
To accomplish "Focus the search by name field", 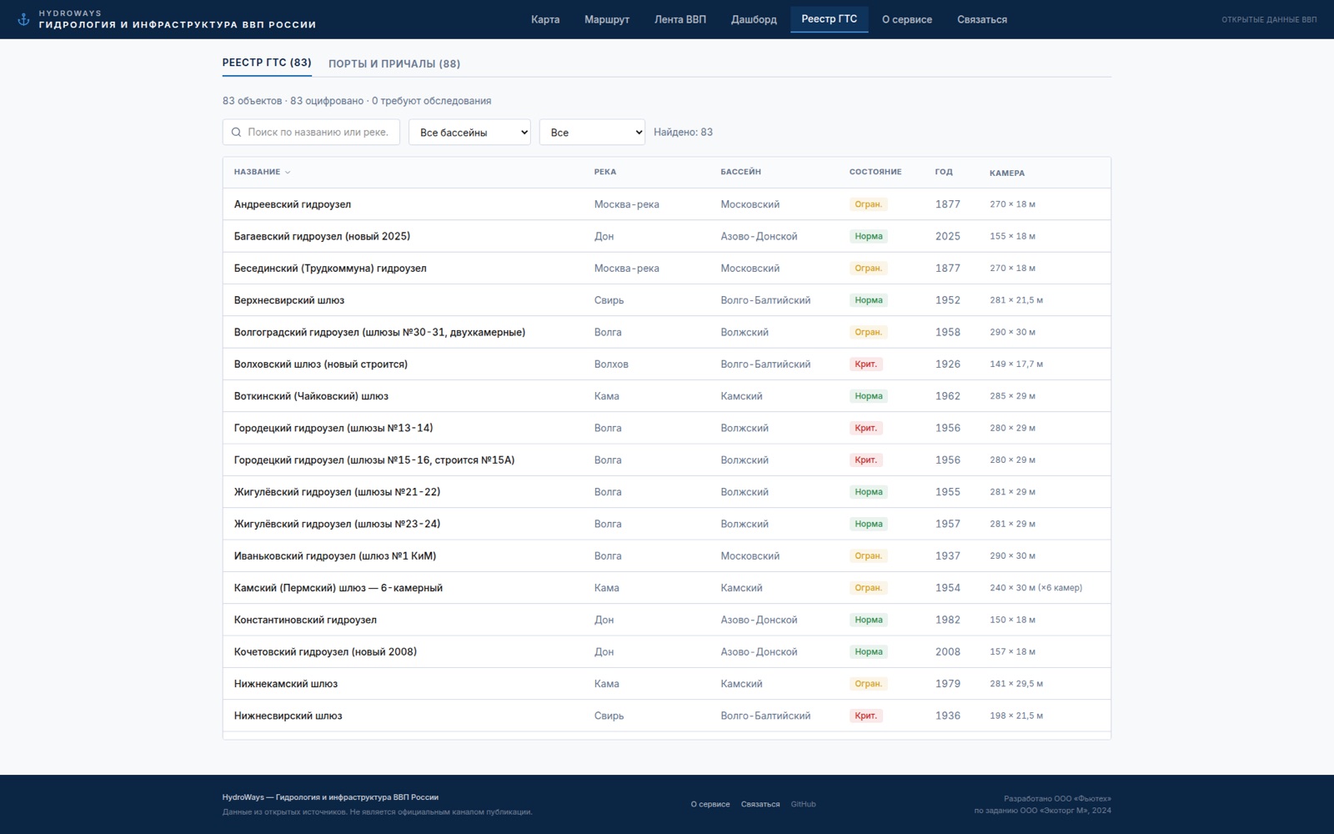I will click(x=311, y=132).
